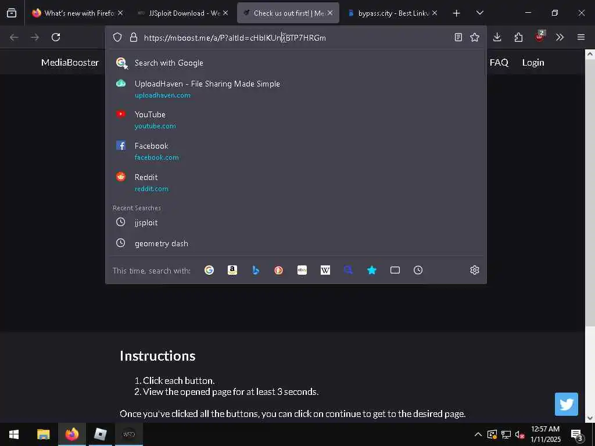The image size is (595, 446).
Task: Click the Twitter share button
Action: pos(566,404)
